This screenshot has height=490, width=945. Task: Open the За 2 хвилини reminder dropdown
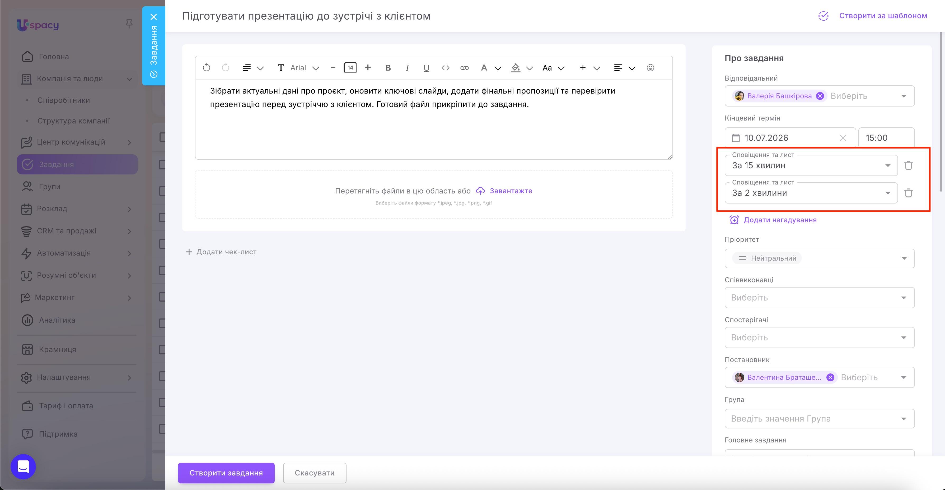coord(811,193)
